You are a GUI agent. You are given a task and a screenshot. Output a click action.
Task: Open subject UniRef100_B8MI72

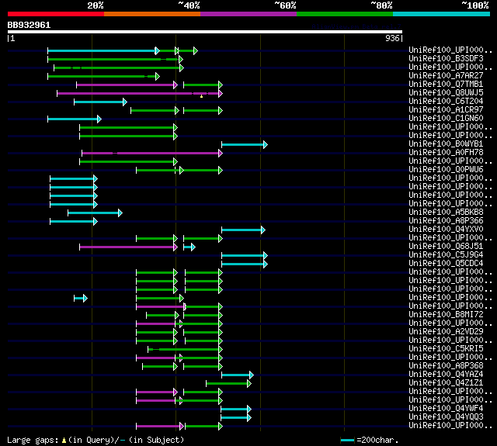tap(446, 315)
